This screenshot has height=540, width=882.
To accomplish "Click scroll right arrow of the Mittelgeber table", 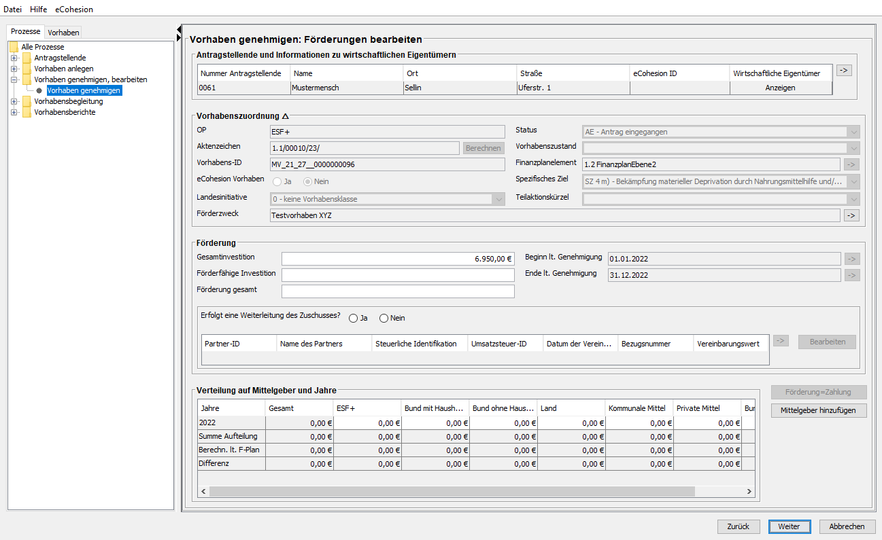I will coord(749,492).
